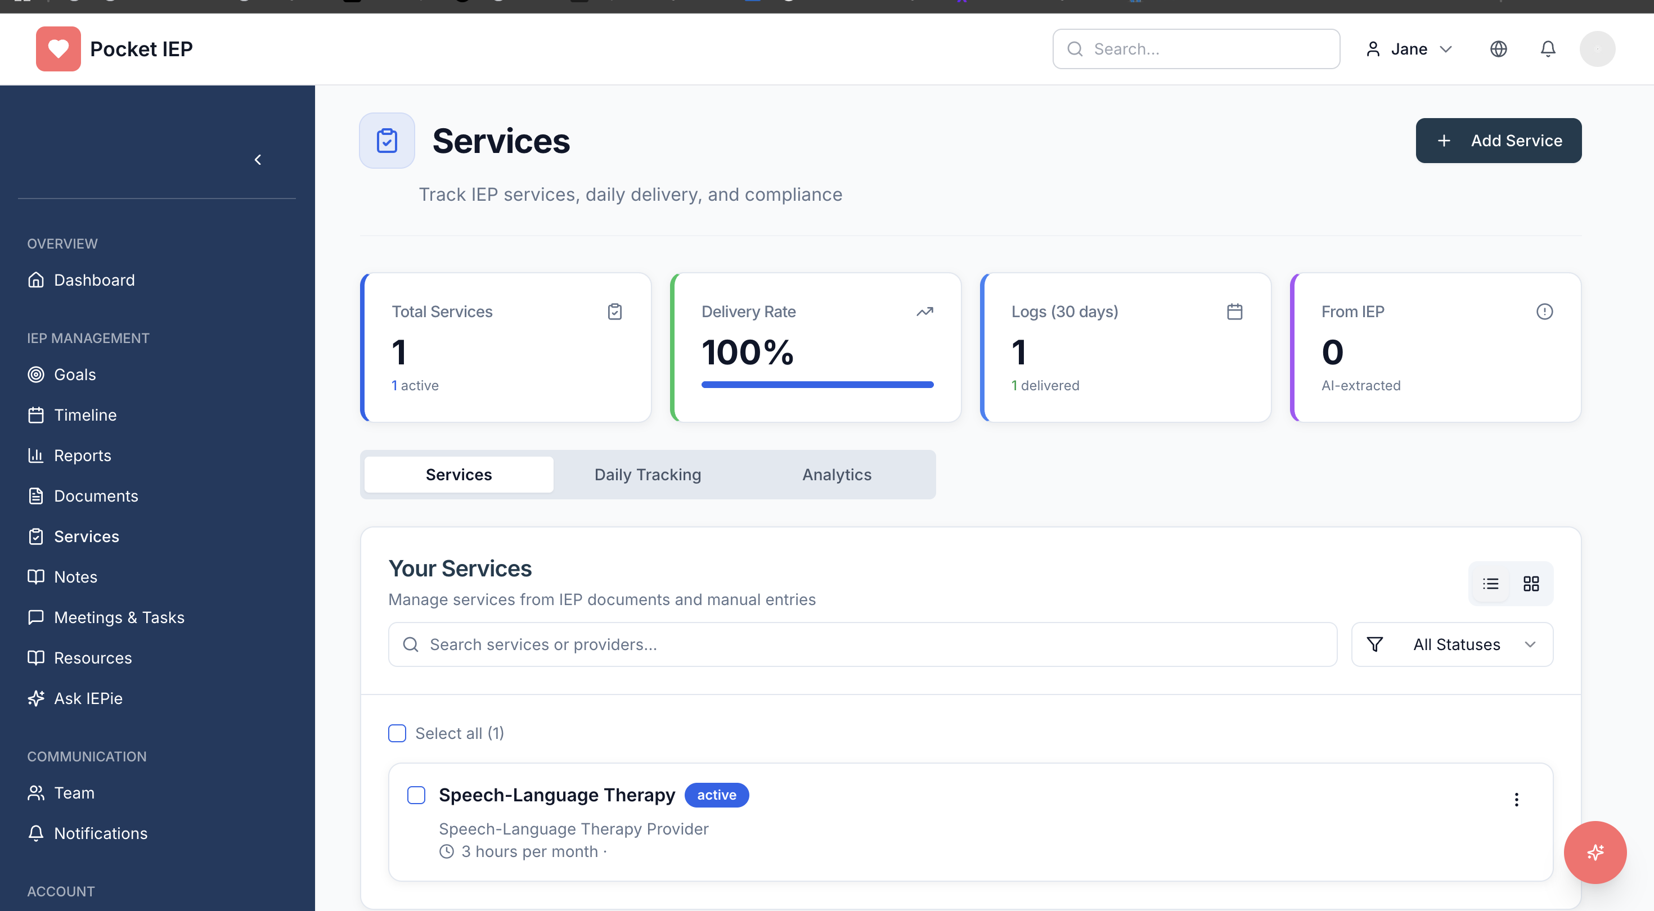The image size is (1654, 911).
Task: Switch to grid view layout icon
Action: click(x=1531, y=584)
